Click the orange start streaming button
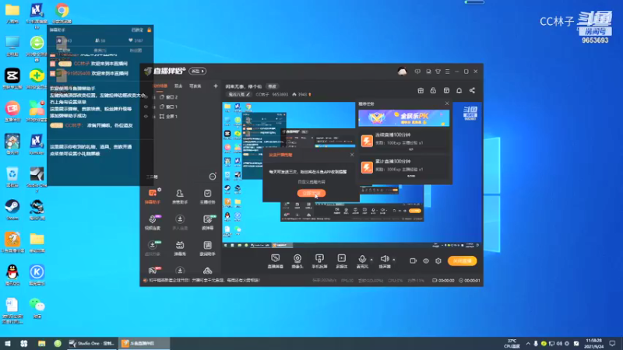Image resolution: width=623 pixels, height=350 pixels. coord(462,261)
